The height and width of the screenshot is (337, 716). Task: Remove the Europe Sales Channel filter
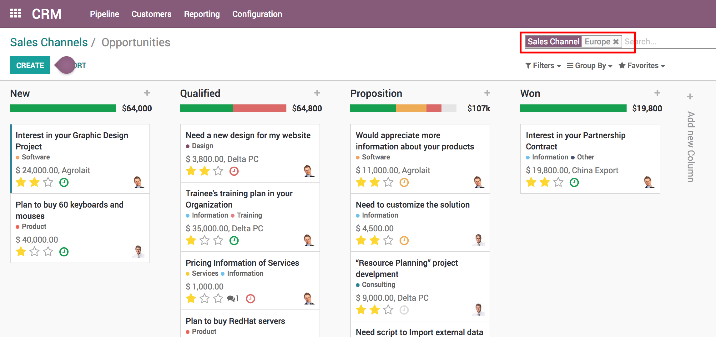coord(616,42)
